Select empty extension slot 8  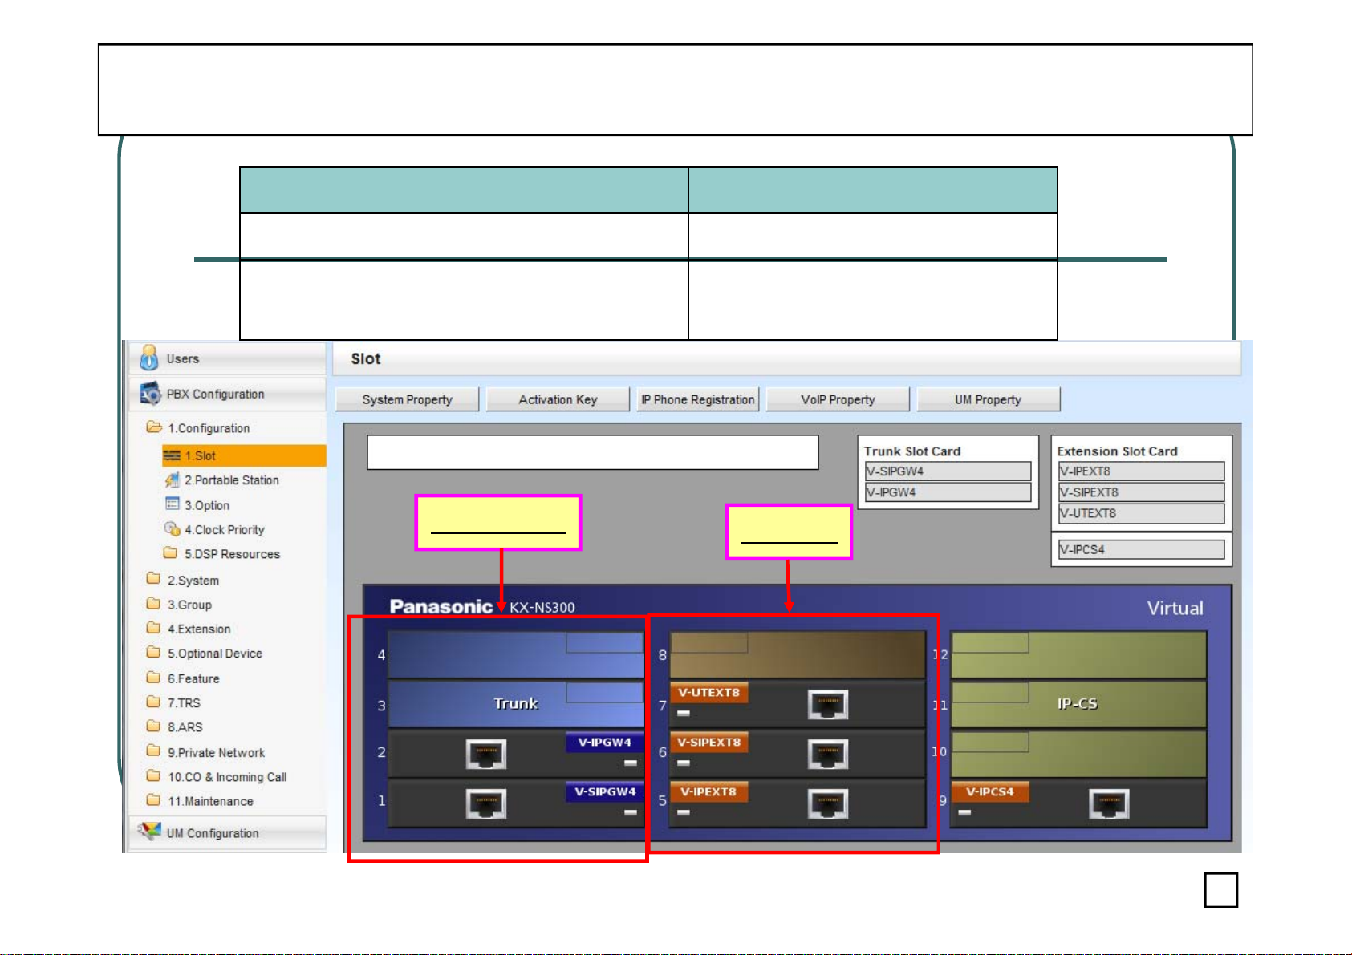coord(798,654)
